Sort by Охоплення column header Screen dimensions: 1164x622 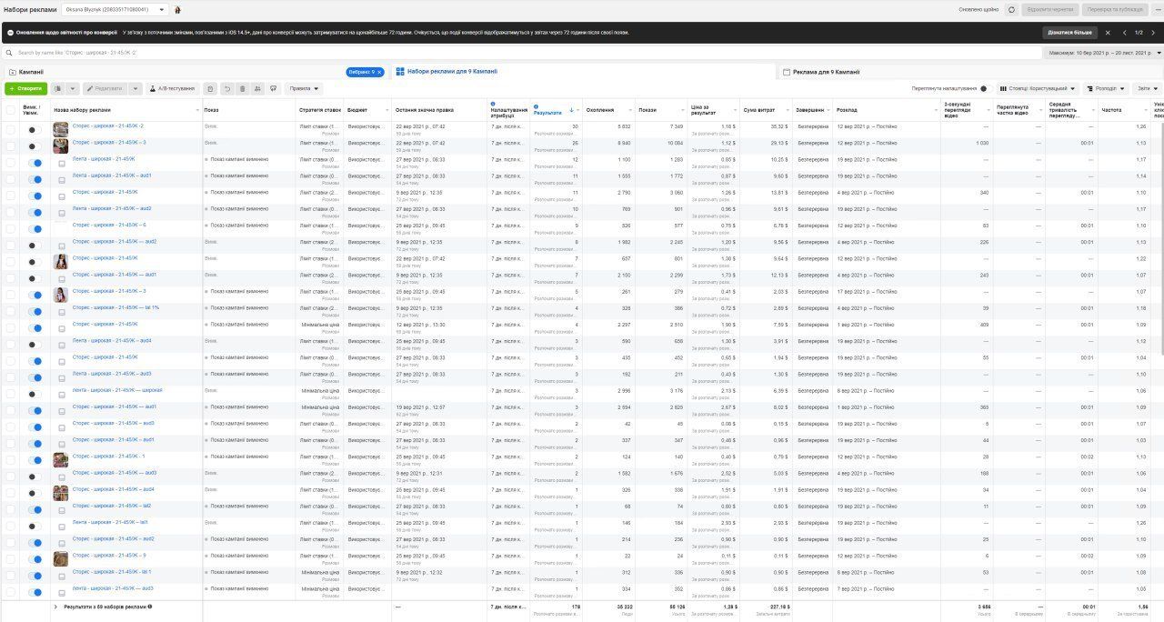[x=600, y=110]
